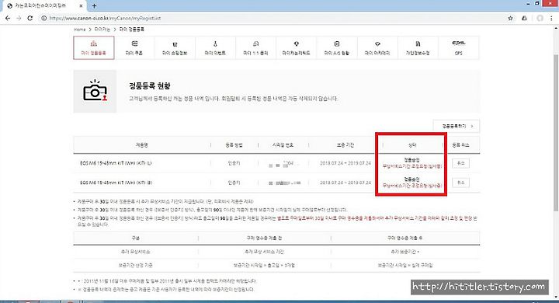Open the browser profile avatar
This screenshot has height=303, width=559.
pyautogui.click(x=540, y=18)
